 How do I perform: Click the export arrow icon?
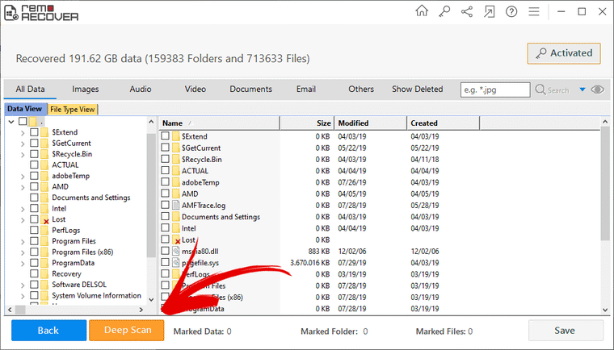489,11
